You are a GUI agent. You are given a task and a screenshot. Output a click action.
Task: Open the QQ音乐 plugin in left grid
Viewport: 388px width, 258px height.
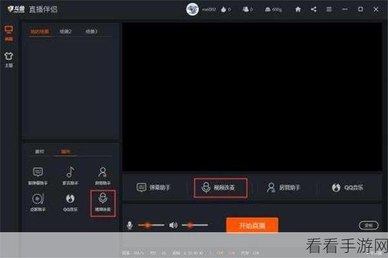click(70, 203)
